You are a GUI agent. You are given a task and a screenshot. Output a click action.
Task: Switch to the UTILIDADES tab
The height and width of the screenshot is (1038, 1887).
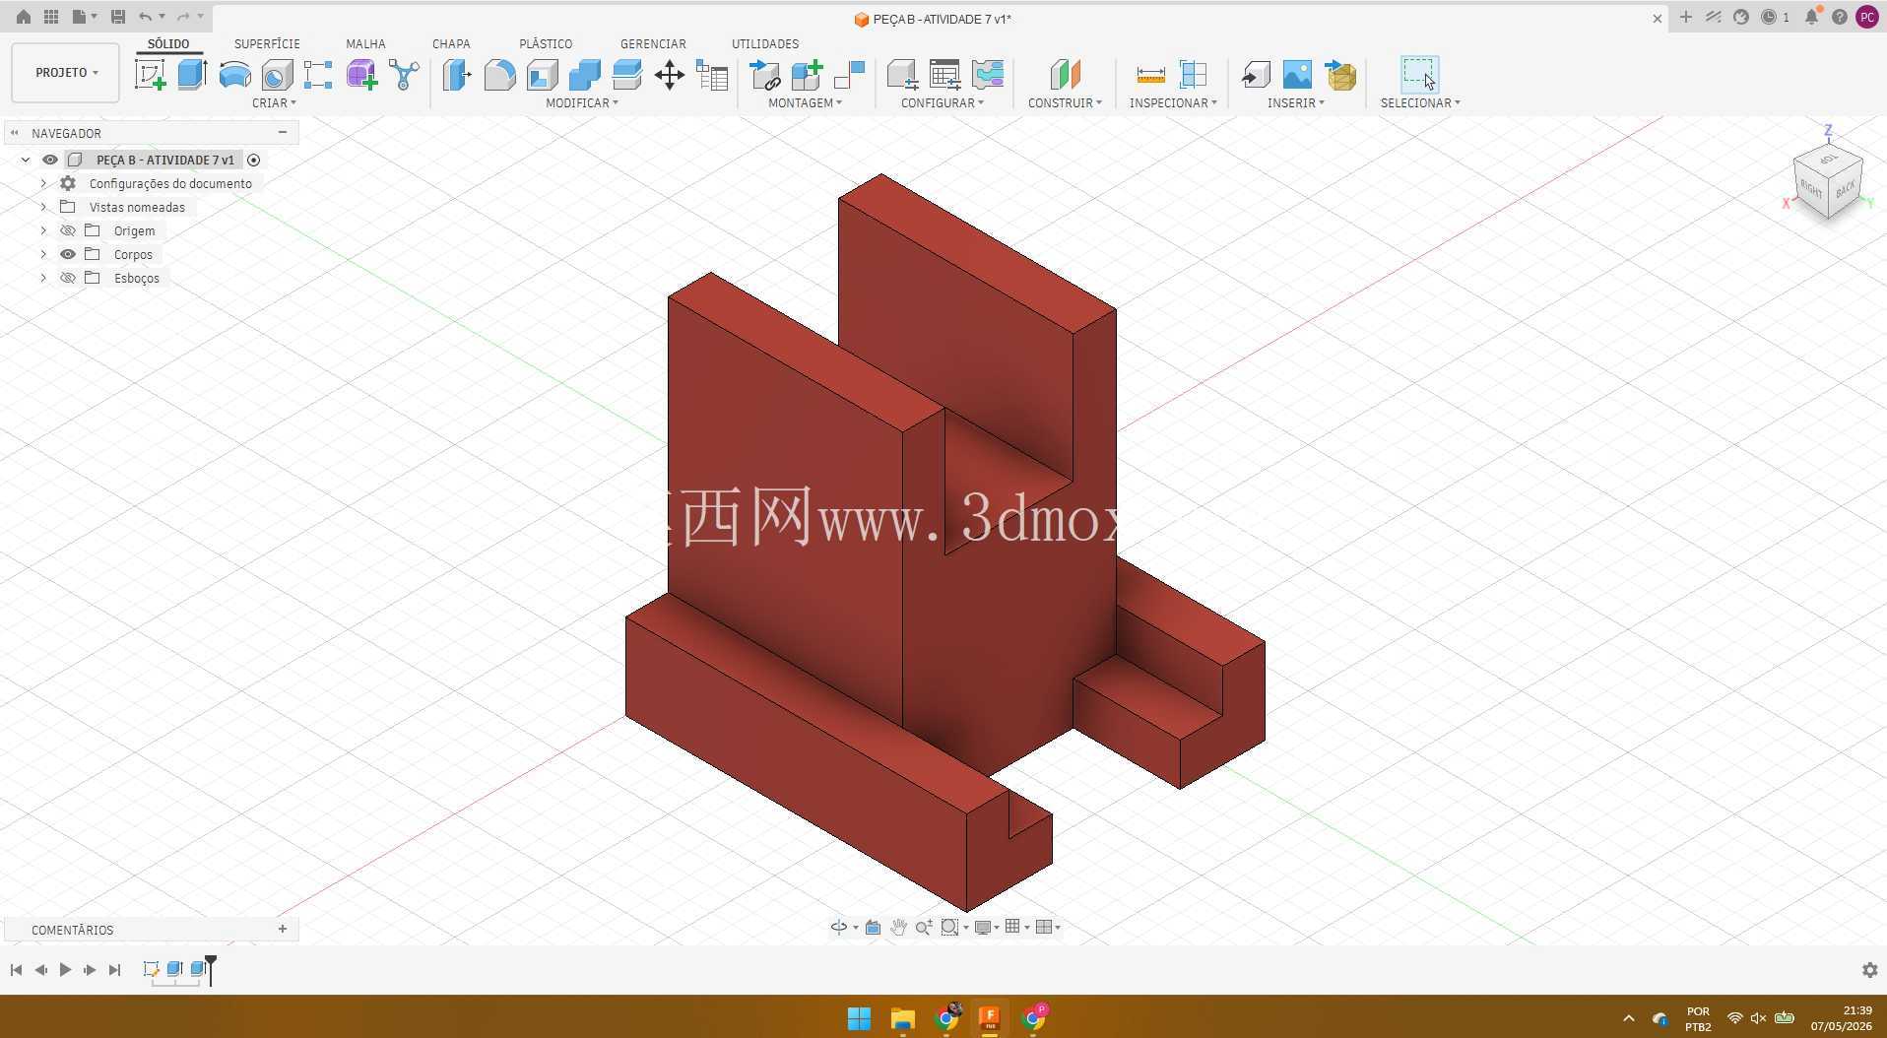[765, 43]
